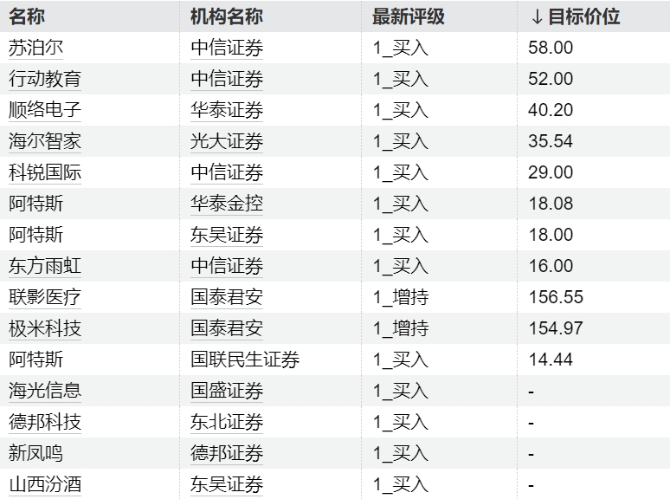The image size is (670, 499).
Task: Click the 东北证券 institution link
Action: point(227,422)
